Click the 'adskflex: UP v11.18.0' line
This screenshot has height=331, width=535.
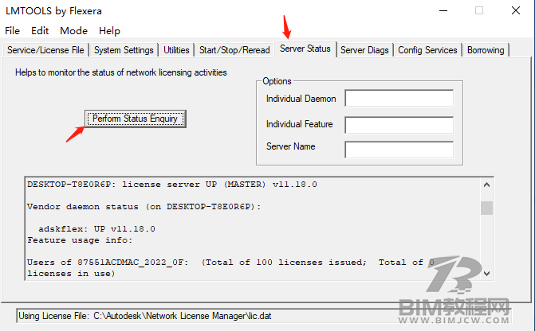[97, 229]
